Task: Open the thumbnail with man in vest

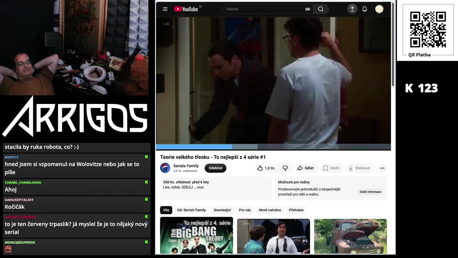Action: point(273,236)
